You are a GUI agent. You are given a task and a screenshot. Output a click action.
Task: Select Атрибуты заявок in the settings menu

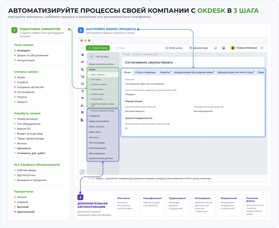(103, 94)
